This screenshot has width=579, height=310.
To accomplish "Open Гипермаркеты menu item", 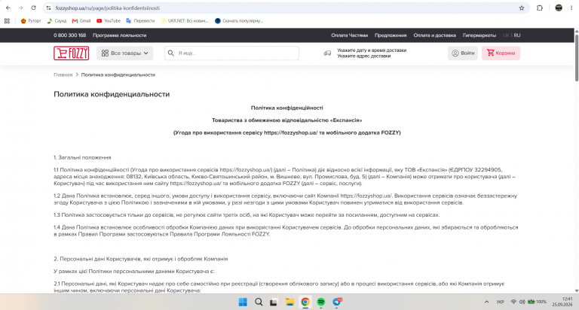I will click(479, 35).
